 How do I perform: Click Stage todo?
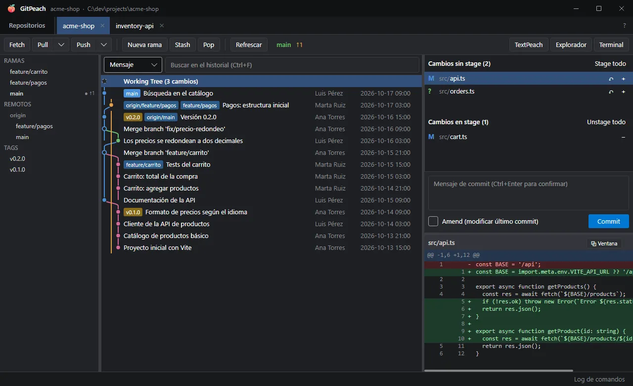610,63
